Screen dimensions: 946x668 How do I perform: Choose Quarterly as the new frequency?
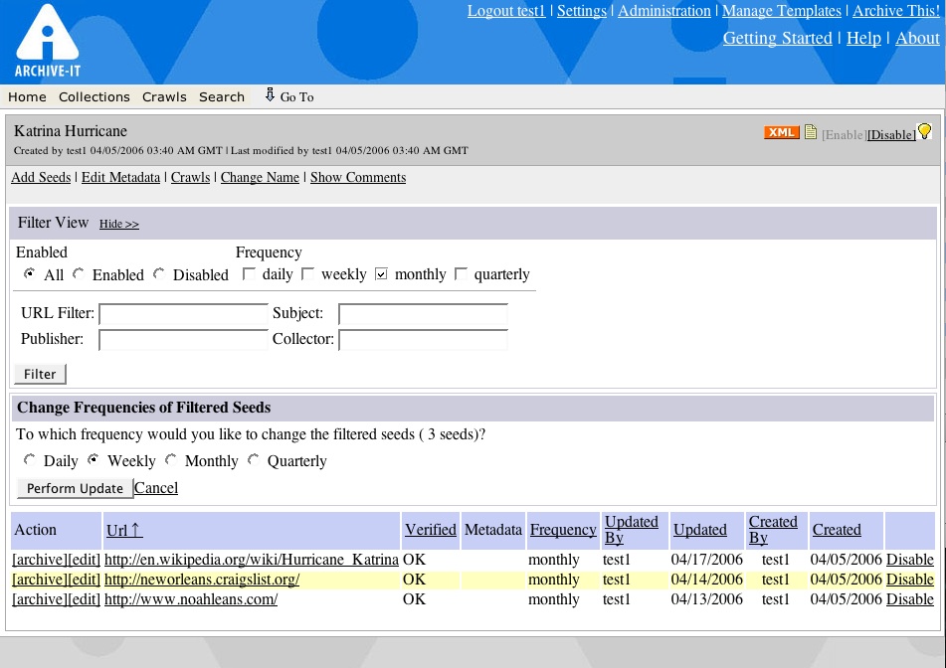[254, 460]
